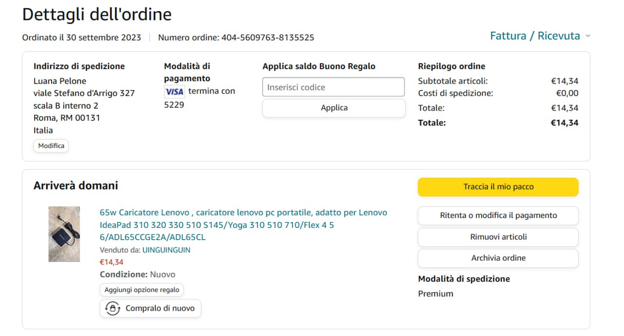Visit seller UINGUINGUIN's page
The width and height of the screenshot is (624, 336).
(166, 250)
